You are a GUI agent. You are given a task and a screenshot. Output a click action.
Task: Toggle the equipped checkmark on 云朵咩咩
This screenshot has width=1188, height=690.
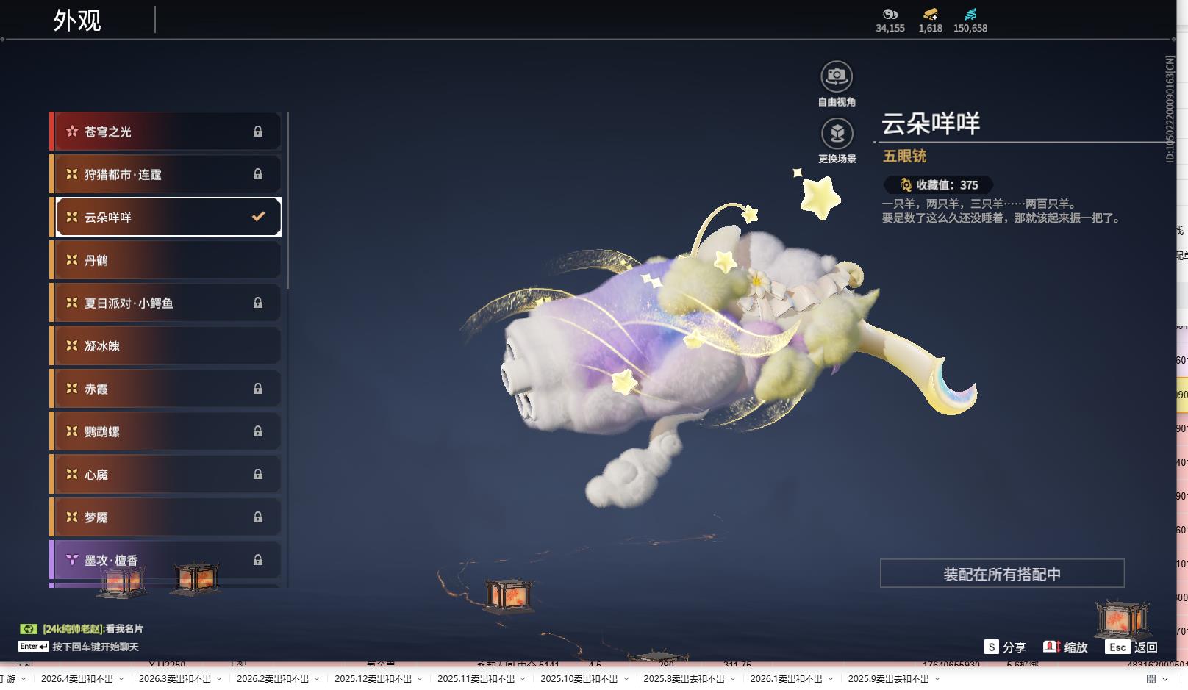click(x=257, y=216)
